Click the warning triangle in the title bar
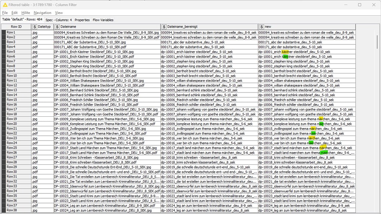 (x=5, y=4)
